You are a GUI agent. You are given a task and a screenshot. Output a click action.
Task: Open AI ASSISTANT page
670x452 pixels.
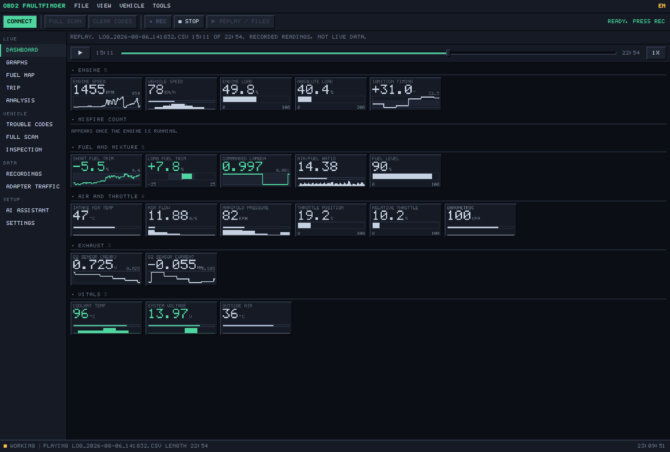pyautogui.click(x=33, y=210)
